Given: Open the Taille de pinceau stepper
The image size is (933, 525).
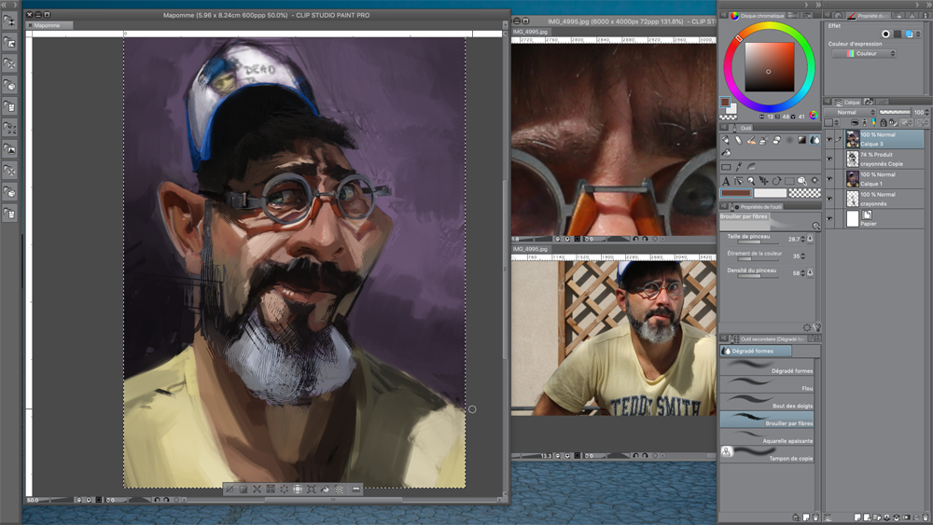Looking at the screenshot, I should (810, 239).
